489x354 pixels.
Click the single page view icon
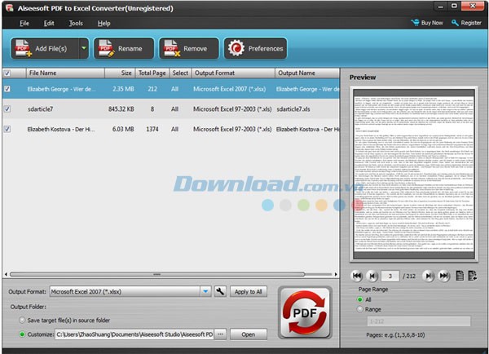tap(460, 276)
